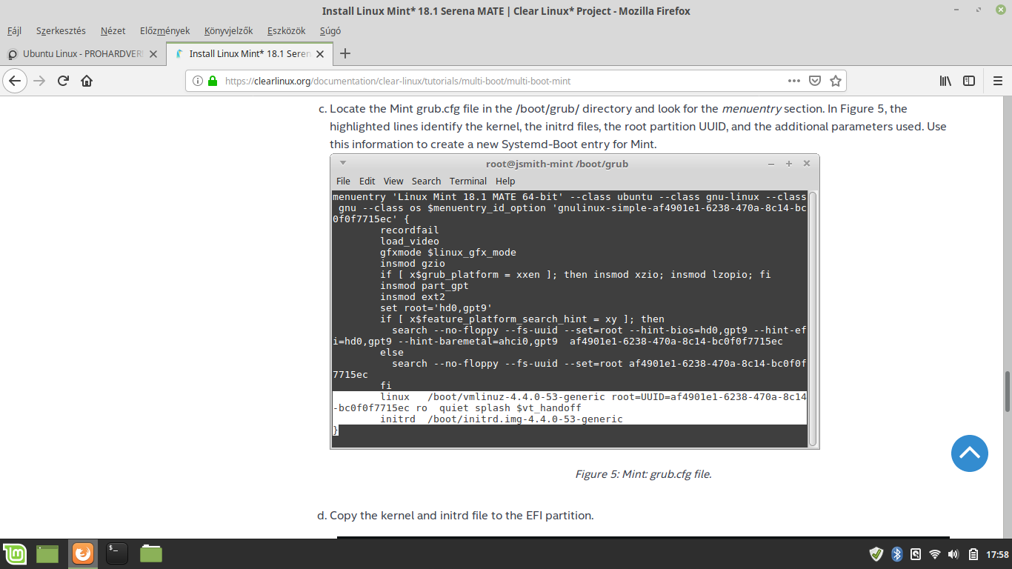Image resolution: width=1012 pixels, height=569 pixels.
Task: Open page actions three-dot menu
Action: 793,81
